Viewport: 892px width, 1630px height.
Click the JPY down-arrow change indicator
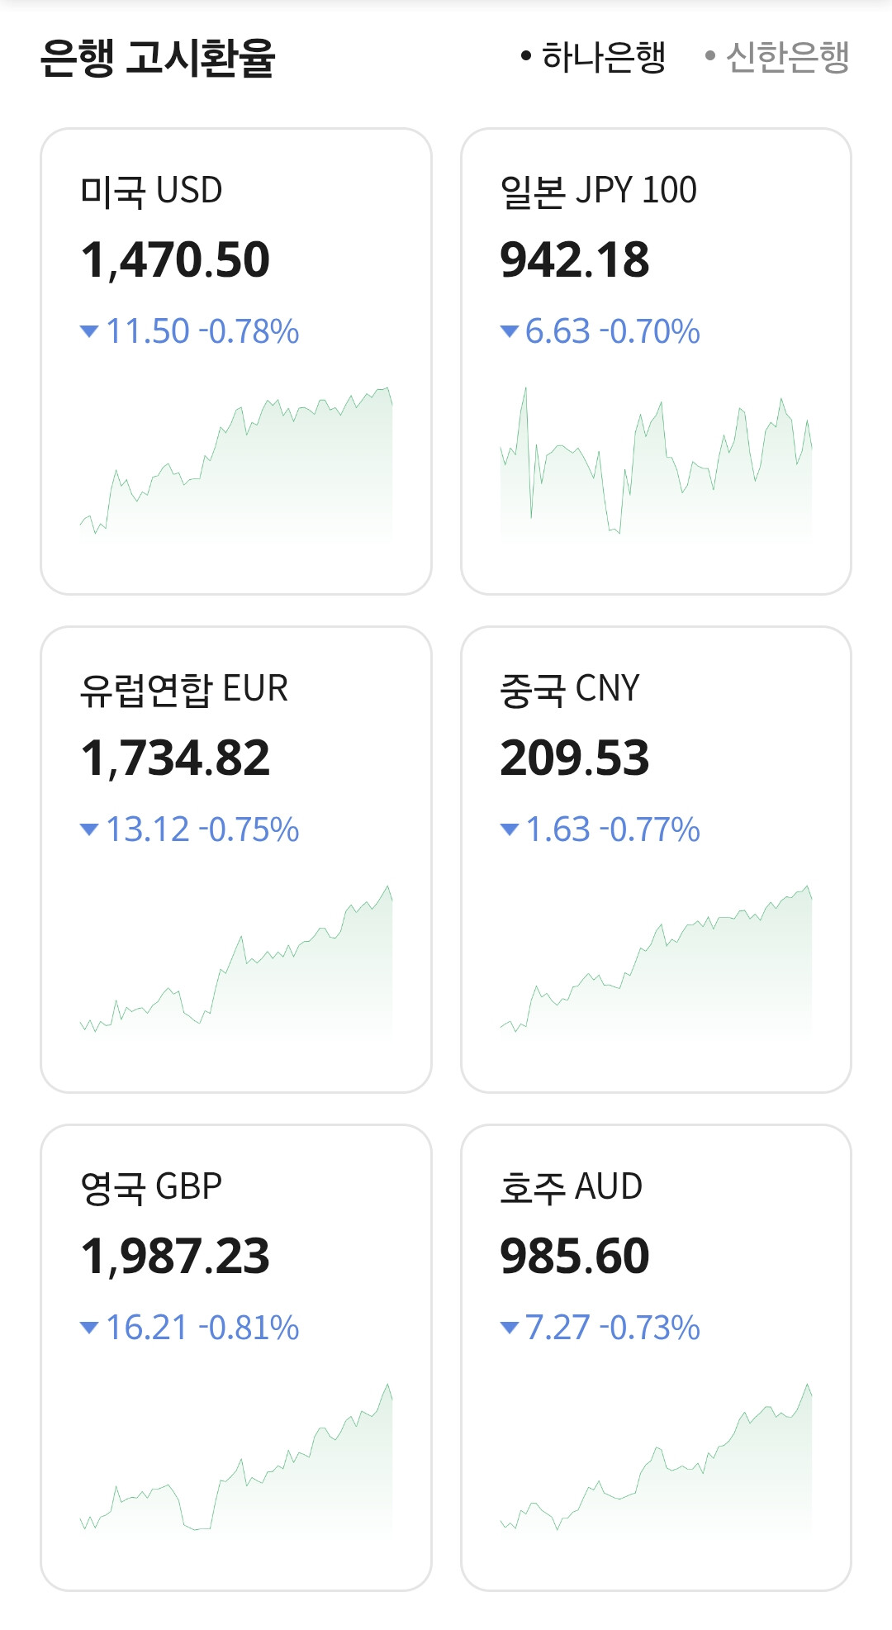510,332
